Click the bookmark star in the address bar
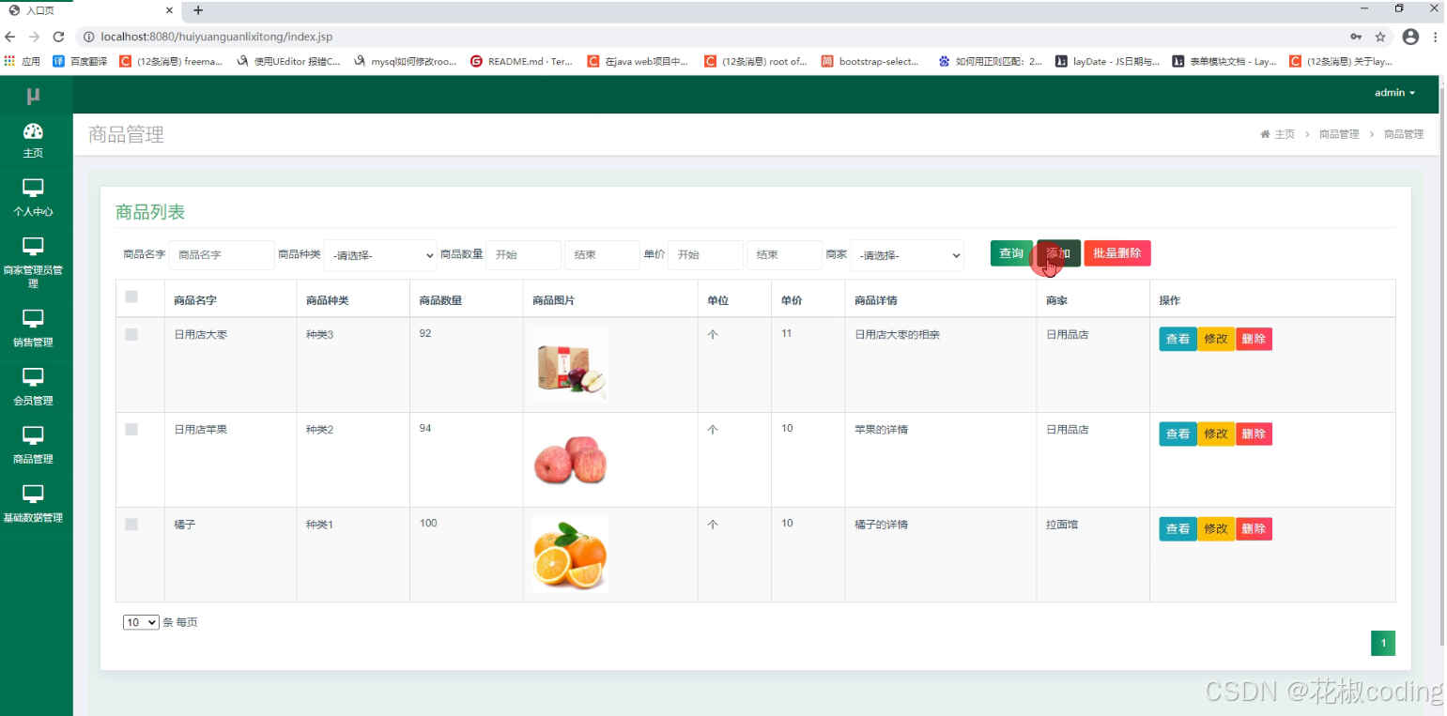 1381,37
